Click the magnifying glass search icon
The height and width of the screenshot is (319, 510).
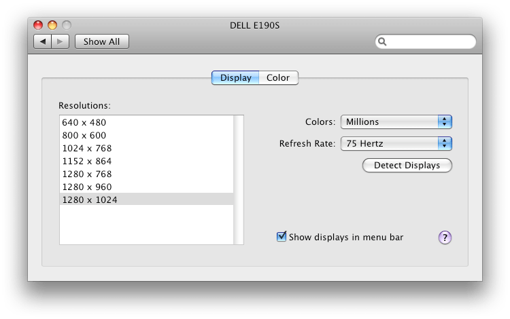coord(382,41)
